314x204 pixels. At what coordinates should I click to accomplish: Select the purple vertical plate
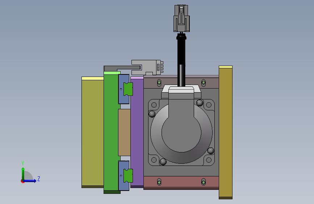137,132
